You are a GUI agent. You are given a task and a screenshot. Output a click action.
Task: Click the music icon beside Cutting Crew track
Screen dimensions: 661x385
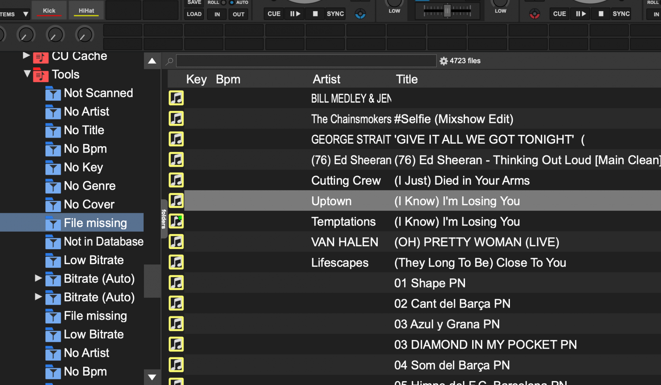[176, 180]
